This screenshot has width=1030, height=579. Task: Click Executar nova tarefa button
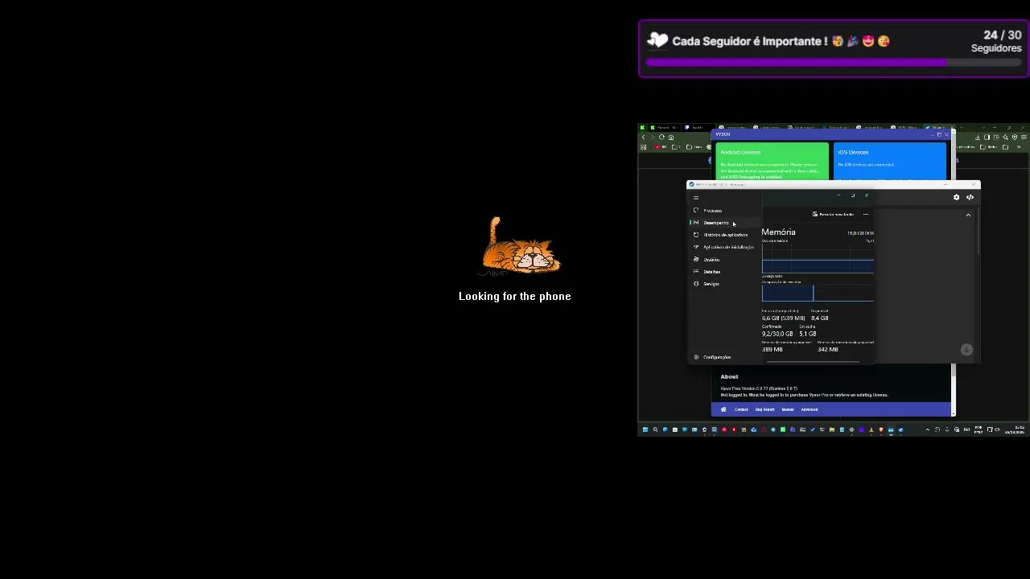pos(833,214)
